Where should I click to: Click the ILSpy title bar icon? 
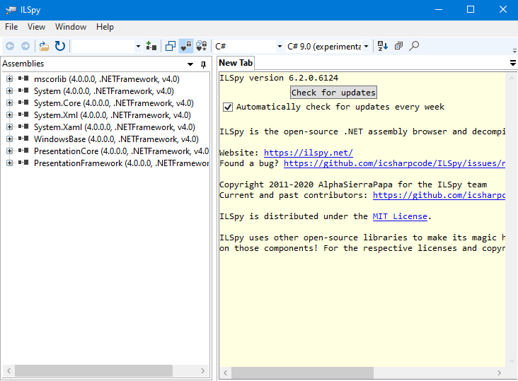coord(11,10)
